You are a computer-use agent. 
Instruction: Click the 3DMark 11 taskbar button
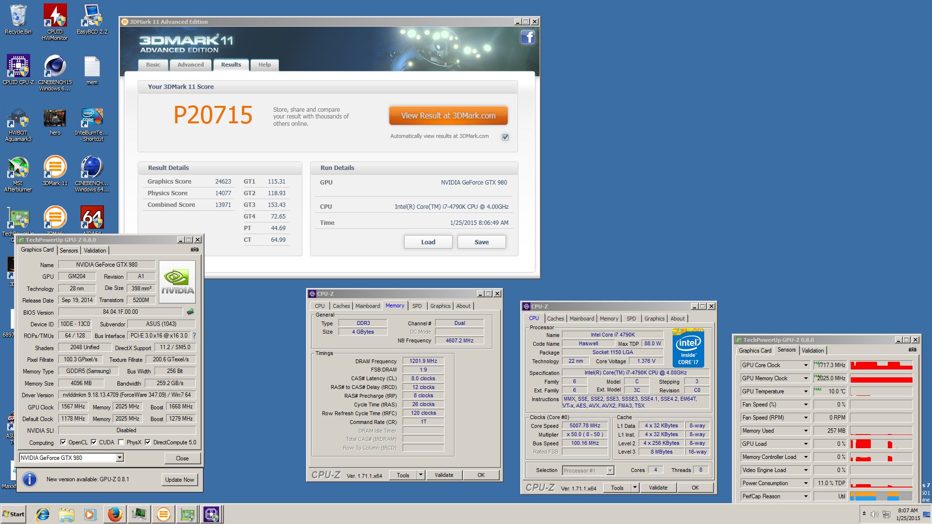(164, 514)
